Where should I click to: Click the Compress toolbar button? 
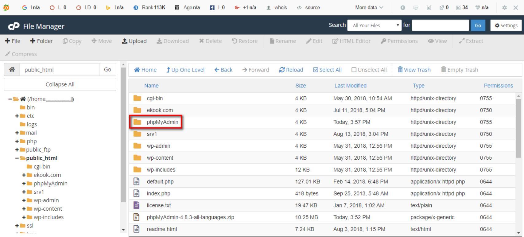pos(21,54)
